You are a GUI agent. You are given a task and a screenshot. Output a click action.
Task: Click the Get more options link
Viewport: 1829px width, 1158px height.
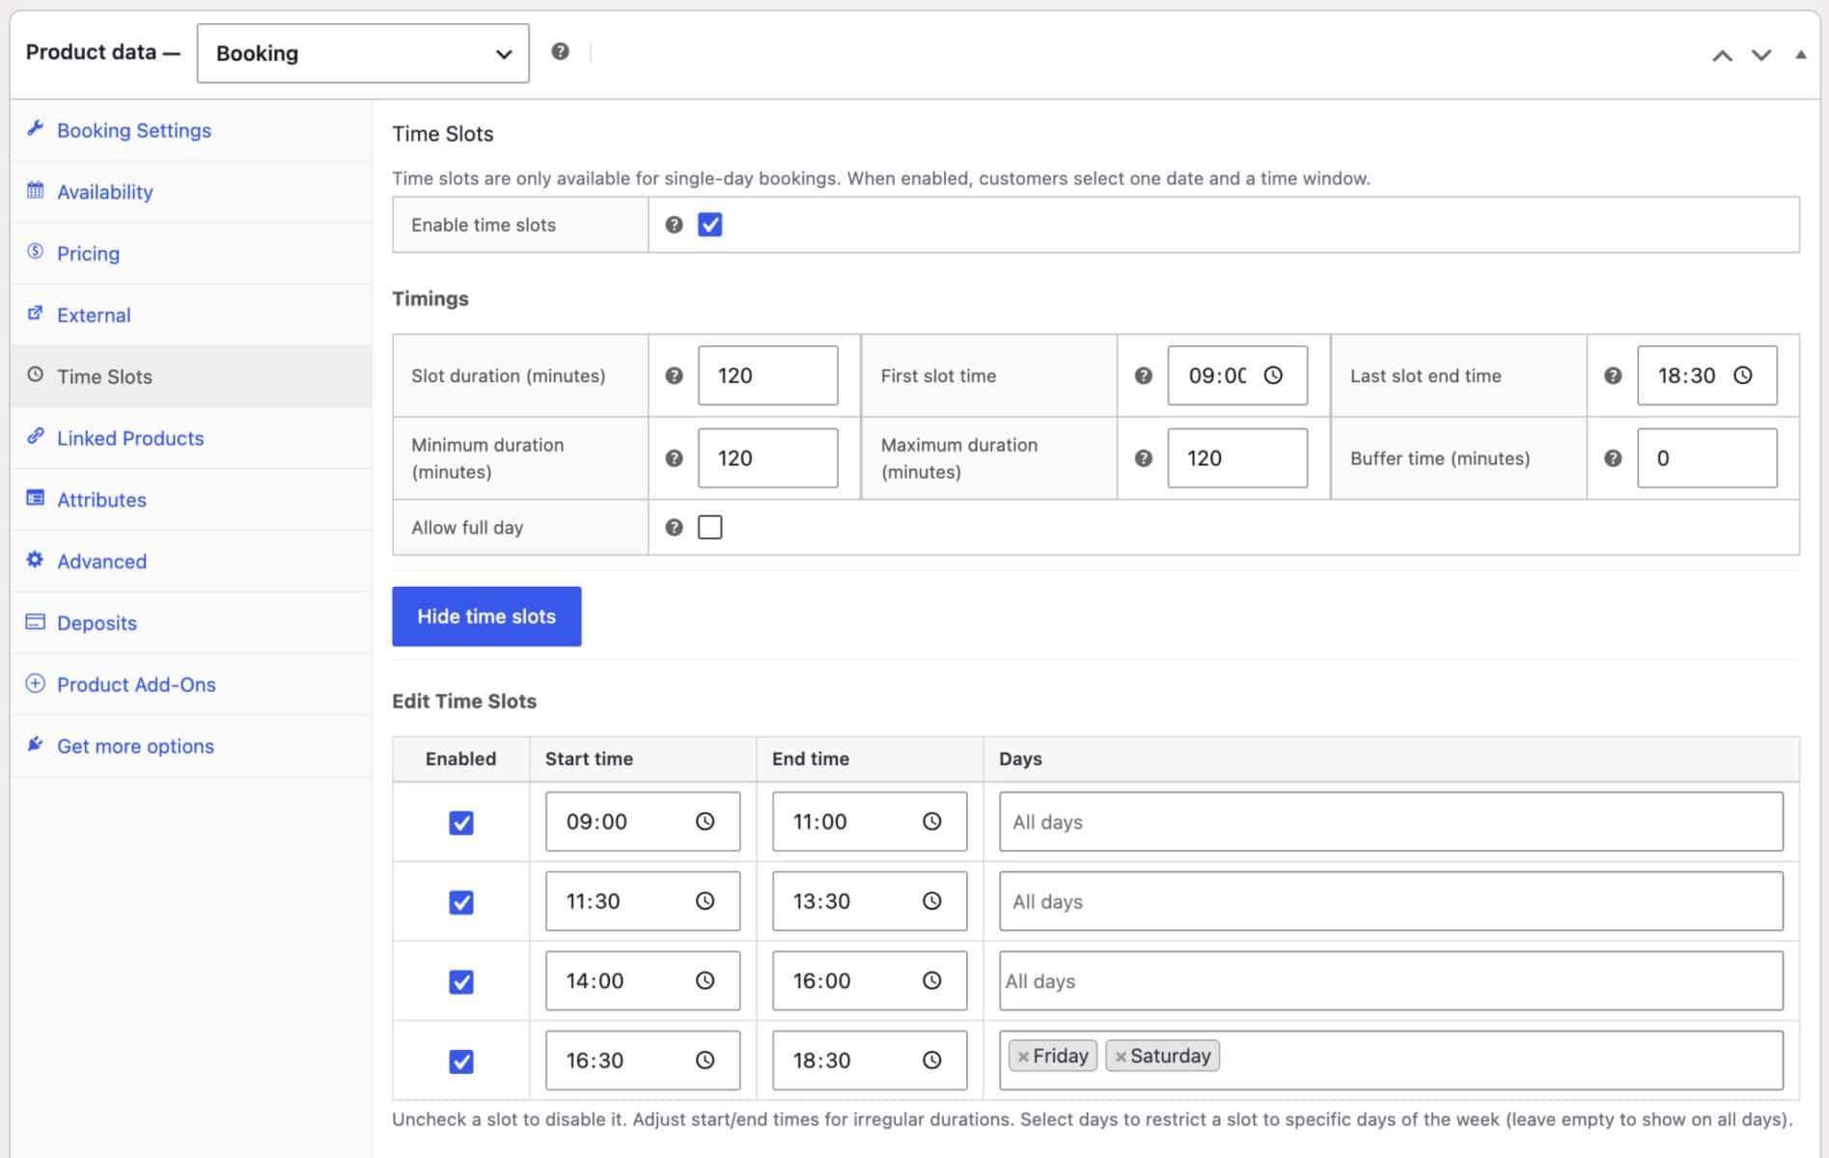[135, 746]
